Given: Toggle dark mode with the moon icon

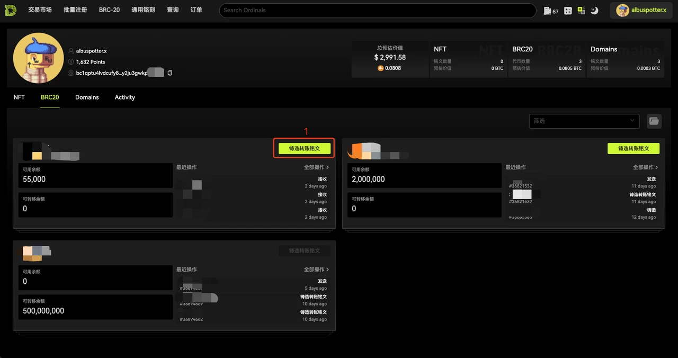Looking at the screenshot, I should point(594,11).
